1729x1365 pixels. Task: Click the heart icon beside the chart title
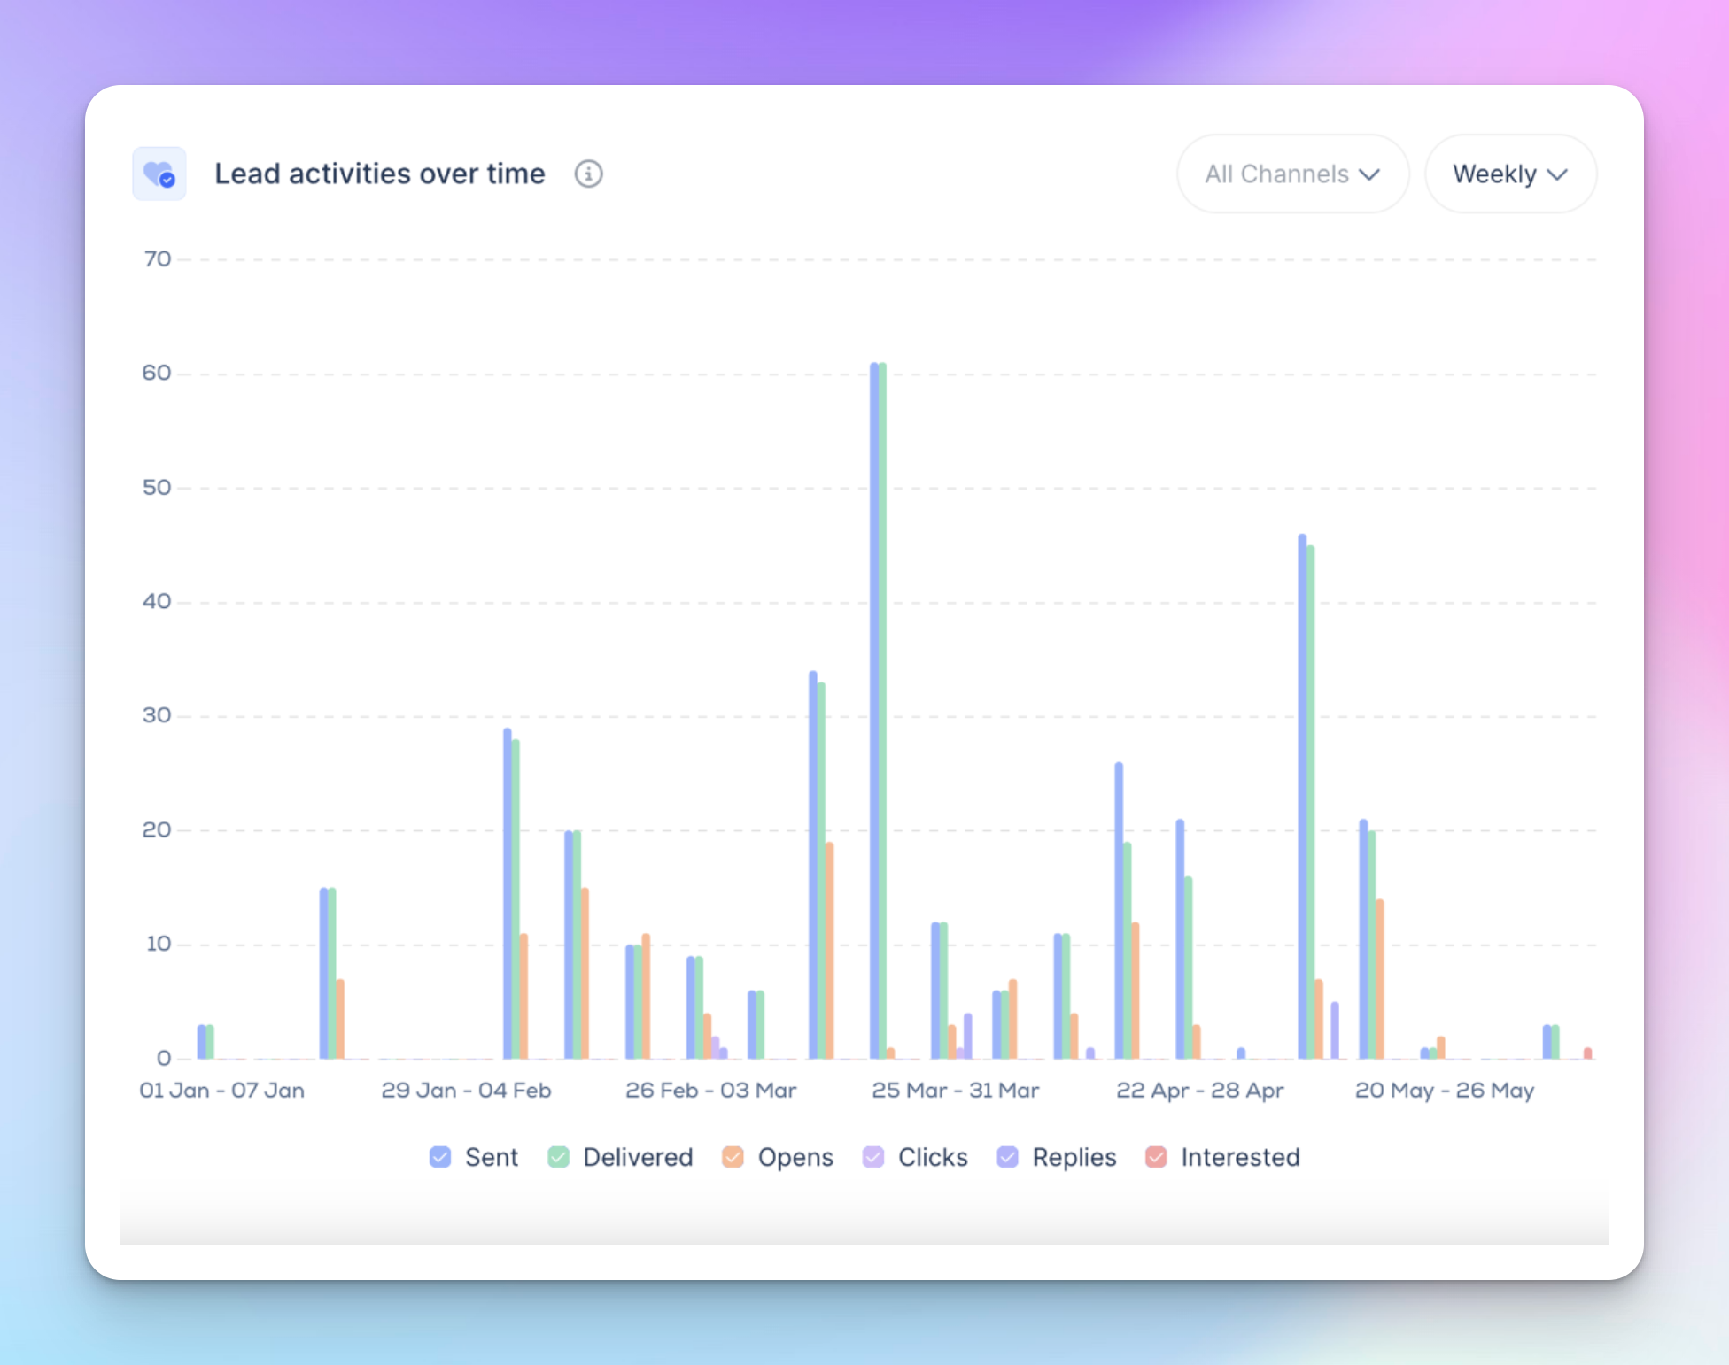click(159, 174)
